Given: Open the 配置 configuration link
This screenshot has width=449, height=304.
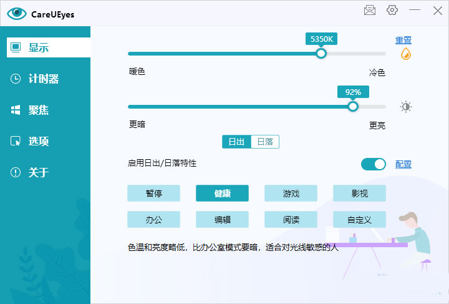Looking at the screenshot, I should (x=403, y=164).
